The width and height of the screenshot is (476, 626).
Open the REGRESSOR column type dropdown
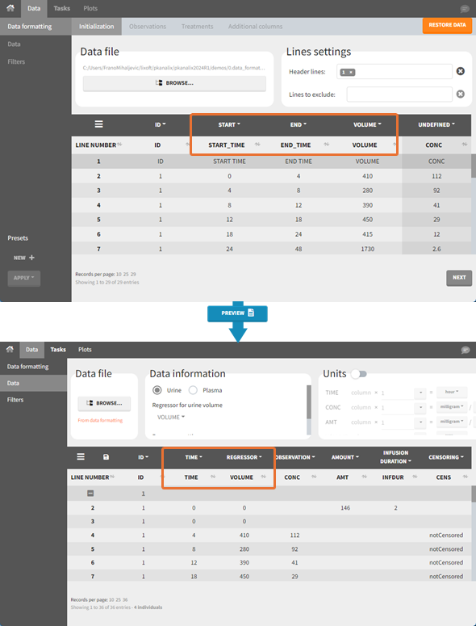tap(244, 457)
